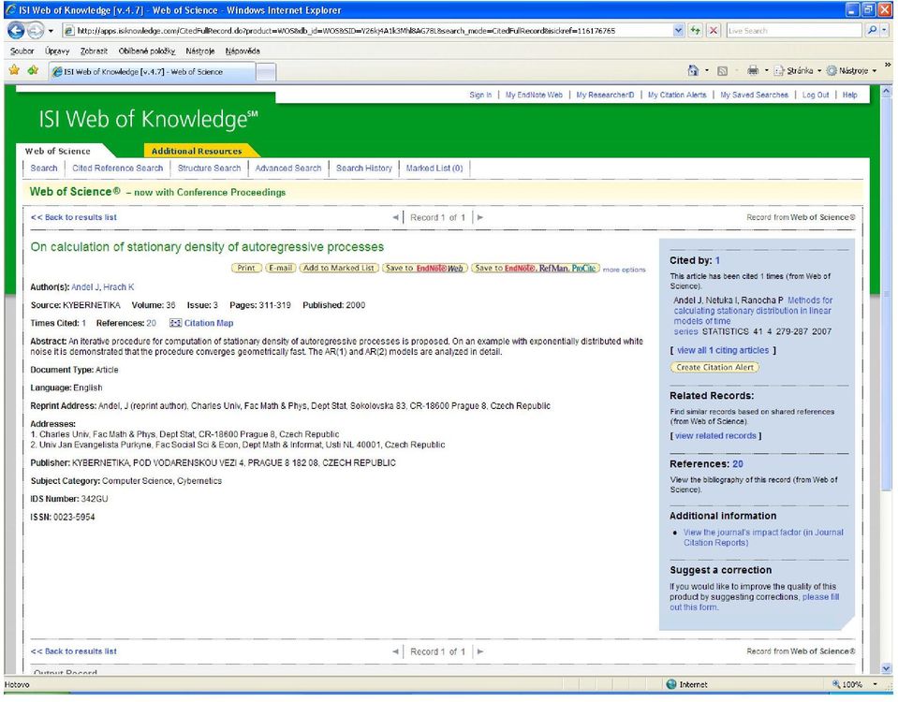
Task: Expand the command bar overflow chevron
Action: [x=888, y=65]
